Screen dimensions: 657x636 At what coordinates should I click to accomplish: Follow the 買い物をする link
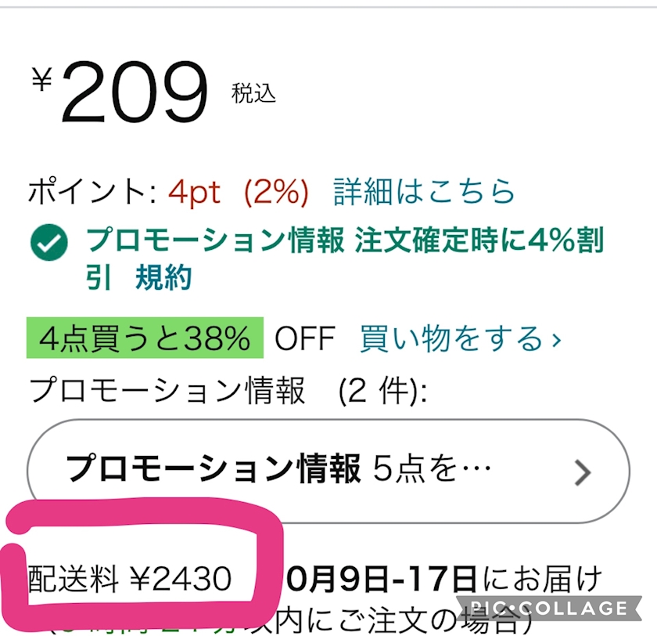click(x=451, y=338)
